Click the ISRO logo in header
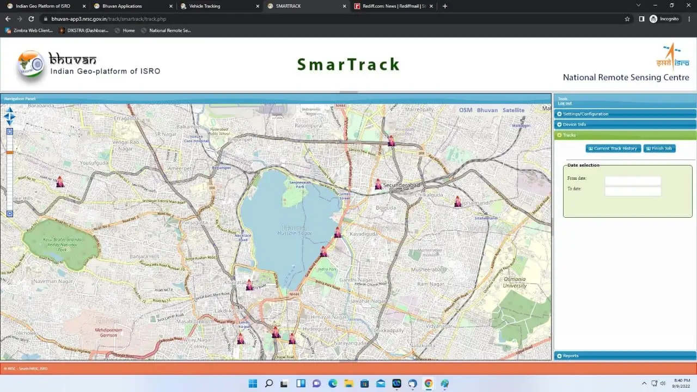This screenshot has width=697, height=392. 673,57
